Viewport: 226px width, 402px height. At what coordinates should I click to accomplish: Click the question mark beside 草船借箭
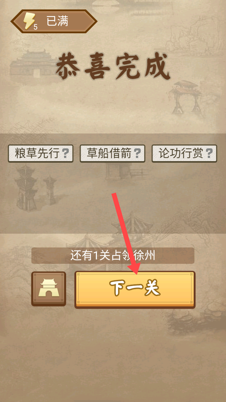pyautogui.click(x=137, y=154)
